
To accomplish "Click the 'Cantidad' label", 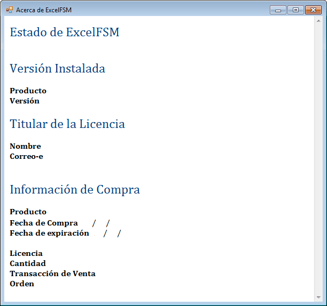I will 28,263.
